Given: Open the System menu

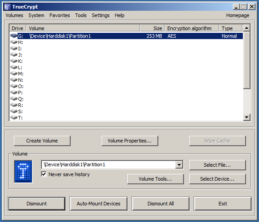Looking at the screenshot, I should pos(36,15).
